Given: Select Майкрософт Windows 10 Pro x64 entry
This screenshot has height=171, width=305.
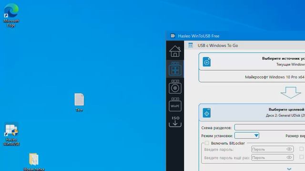Looking at the screenshot, I should coord(274,77).
